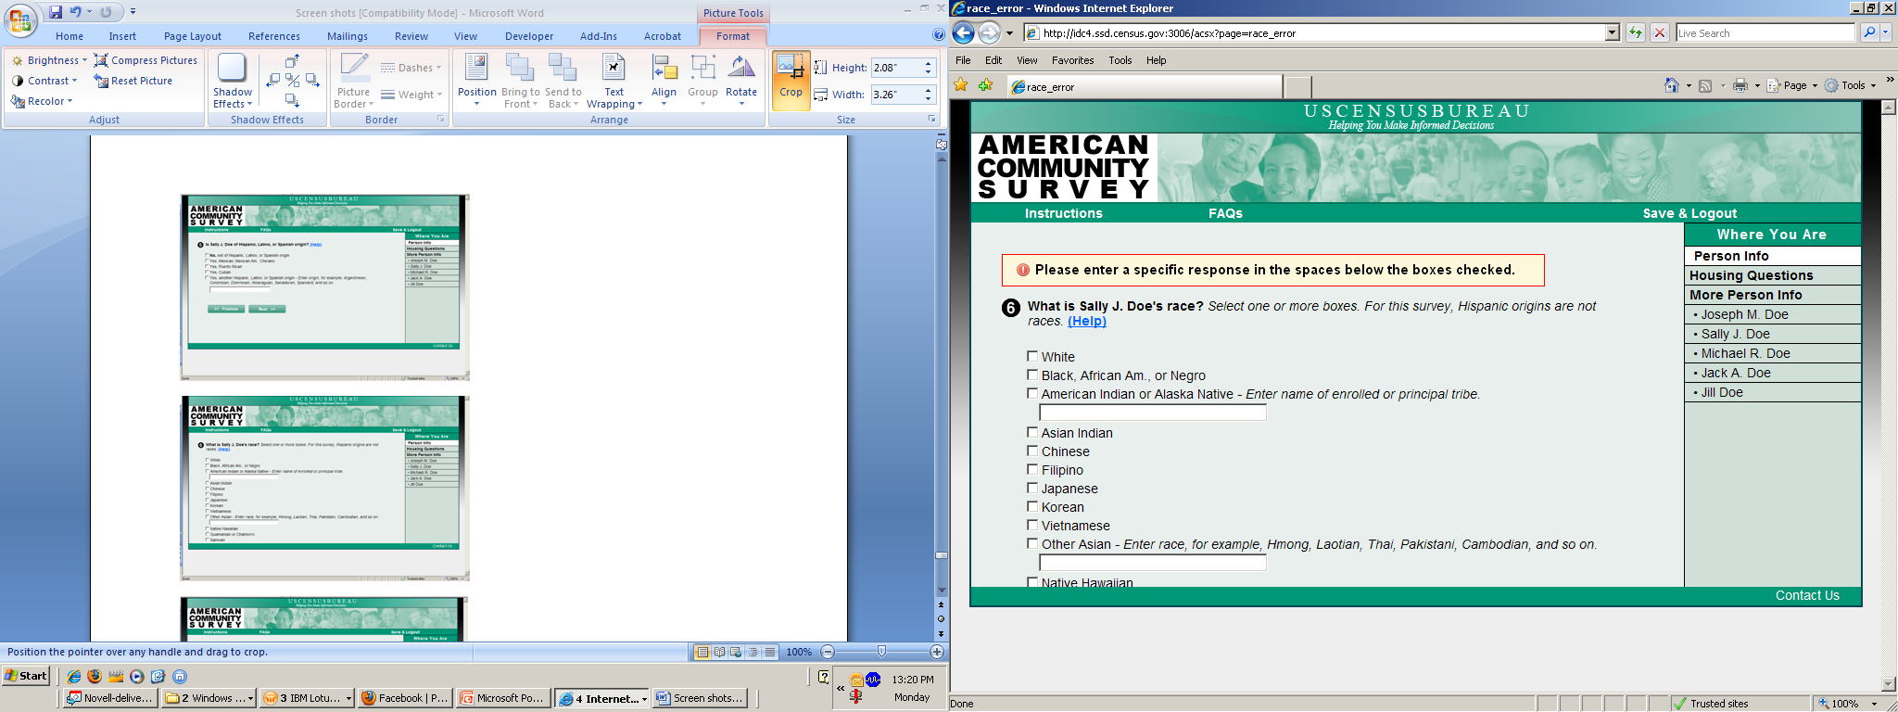Save the Word document from Quick Access
The image size is (1898, 712).
[x=56, y=12]
